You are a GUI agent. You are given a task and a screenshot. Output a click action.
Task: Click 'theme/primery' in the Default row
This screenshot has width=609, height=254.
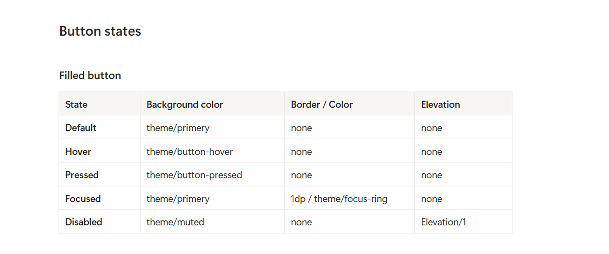coord(178,128)
